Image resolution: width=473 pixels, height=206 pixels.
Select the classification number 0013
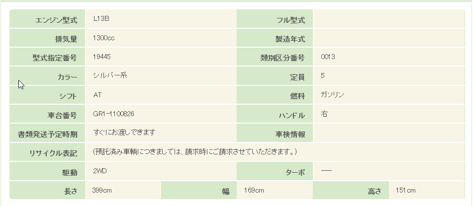[328, 57]
